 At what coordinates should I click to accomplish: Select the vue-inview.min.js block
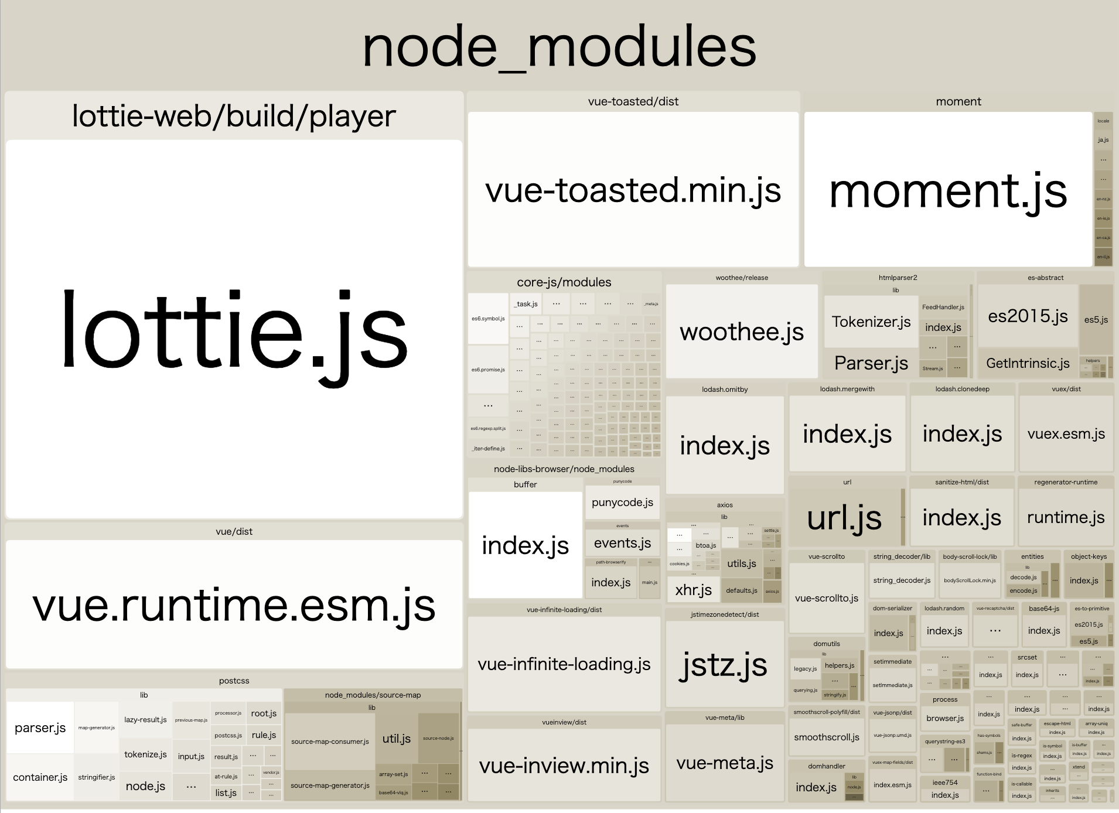pyautogui.click(x=564, y=766)
